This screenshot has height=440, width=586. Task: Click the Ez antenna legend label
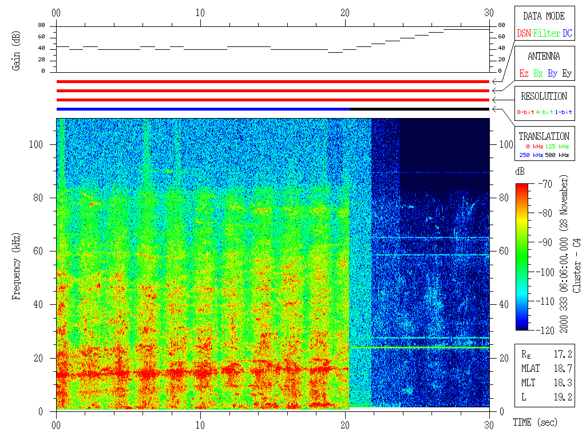(524, 74)
